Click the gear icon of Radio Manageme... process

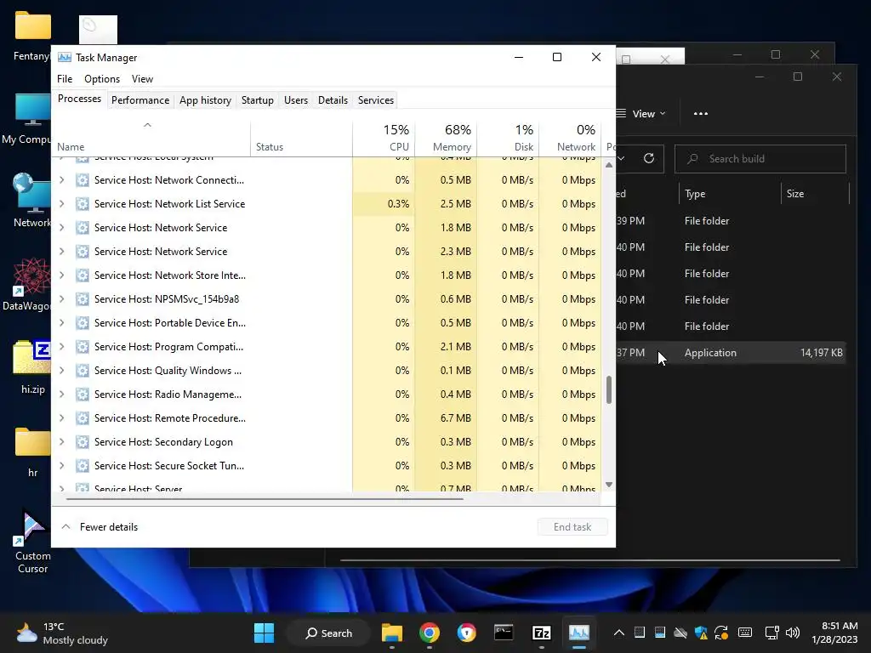point(83,395)
